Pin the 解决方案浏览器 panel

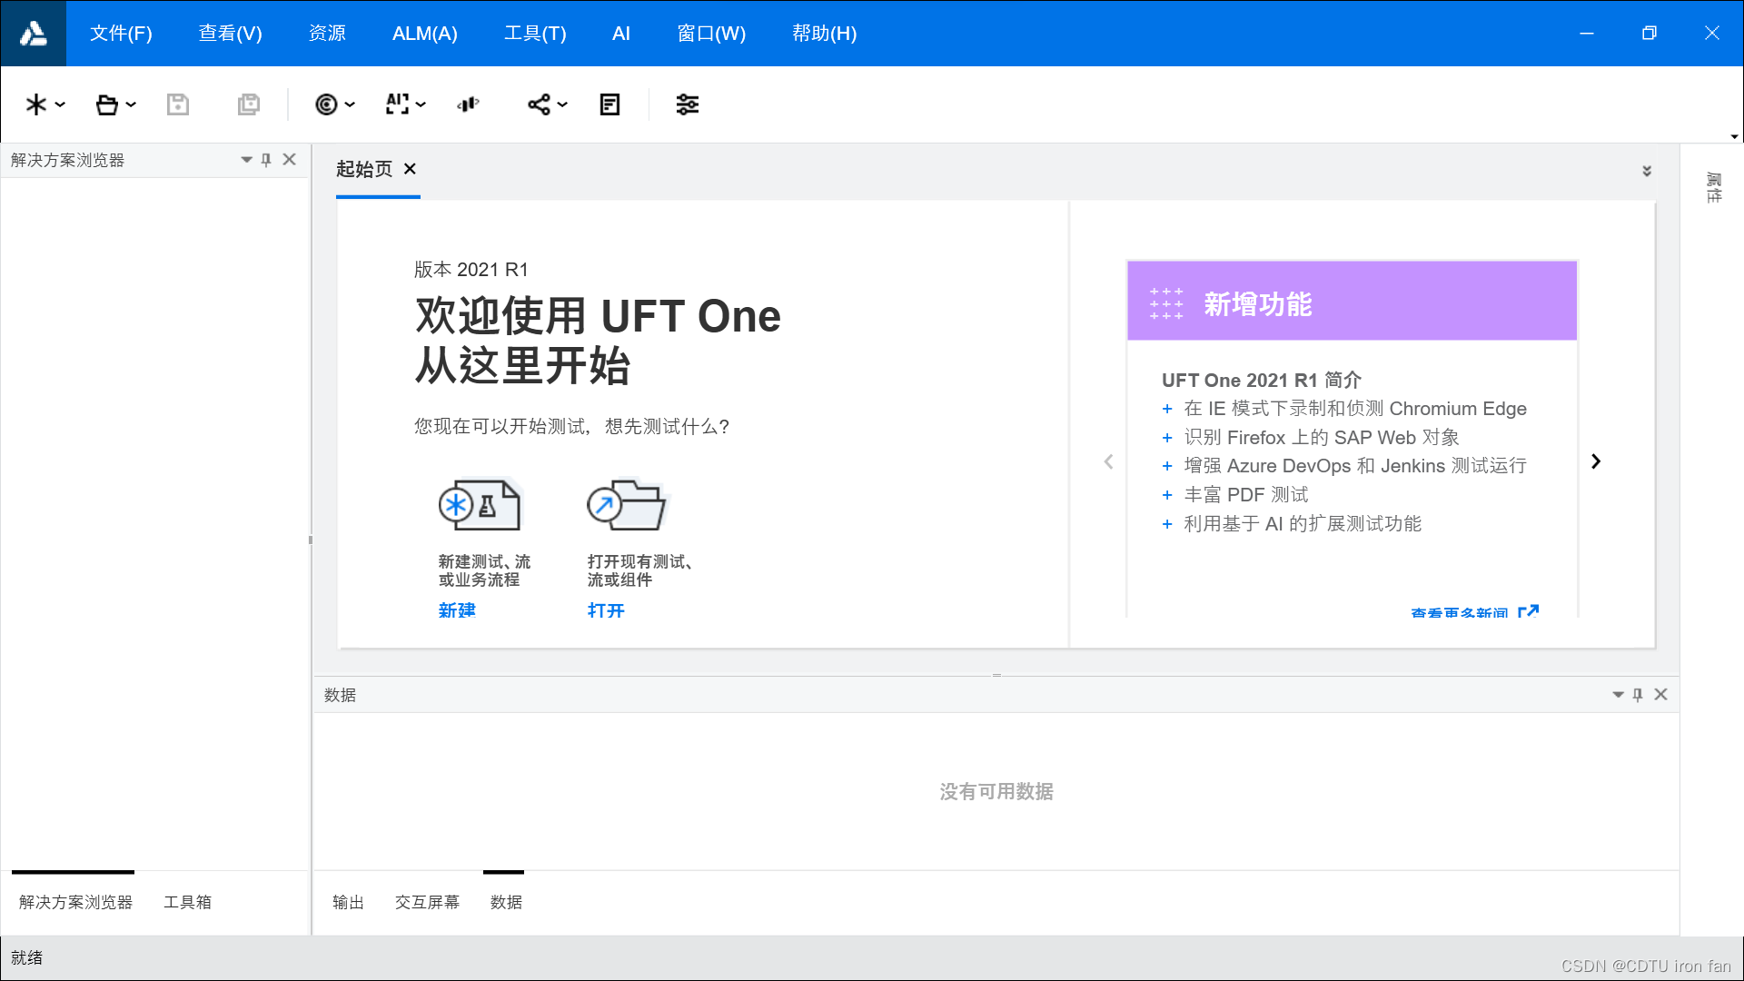[x=266, y=159]
